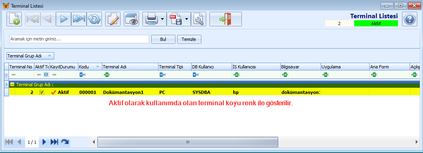This screenshot has width=423, height=153.
Task: Select the SYSDBA cell
Action: [211, 92]
